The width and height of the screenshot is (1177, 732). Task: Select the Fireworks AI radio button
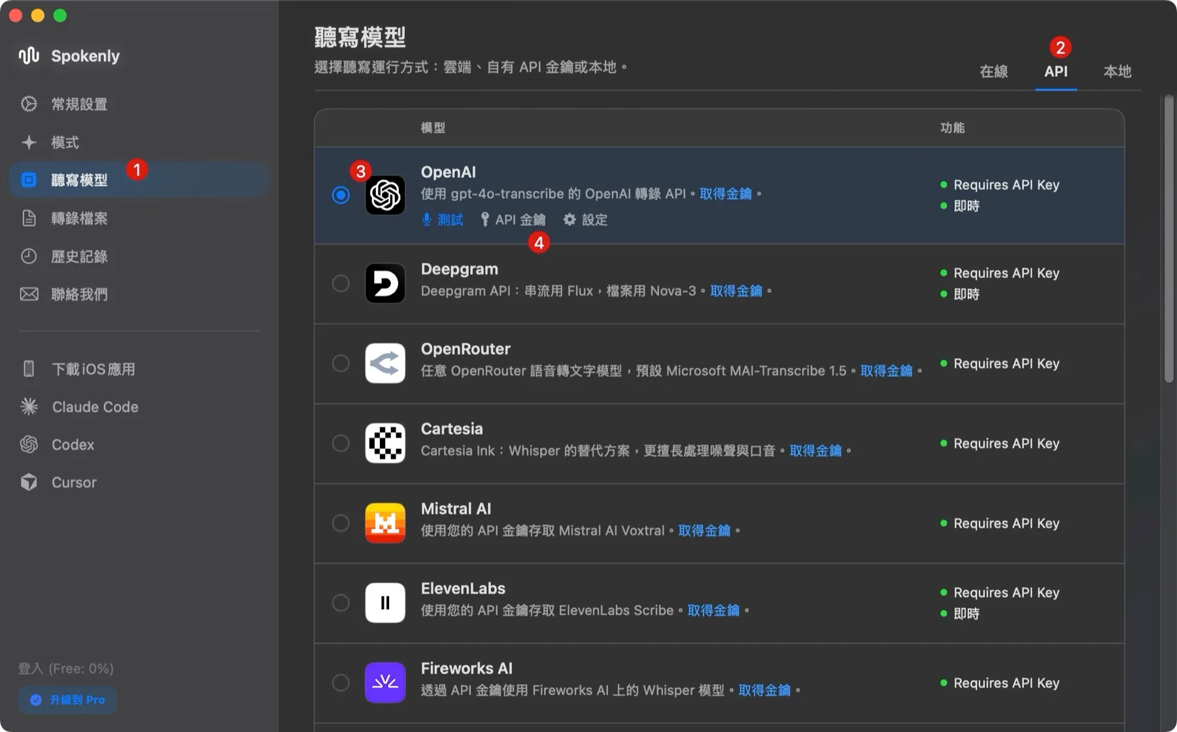click(x=341, y=682)
